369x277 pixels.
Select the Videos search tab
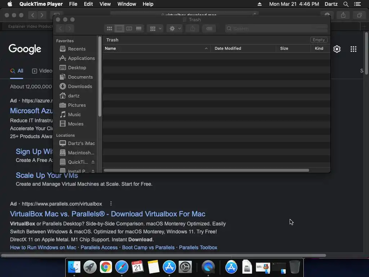[x=42, y=71]
